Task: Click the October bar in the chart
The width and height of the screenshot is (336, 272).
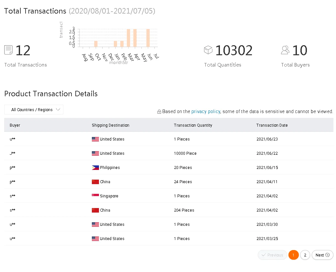Action: point(96,44)
